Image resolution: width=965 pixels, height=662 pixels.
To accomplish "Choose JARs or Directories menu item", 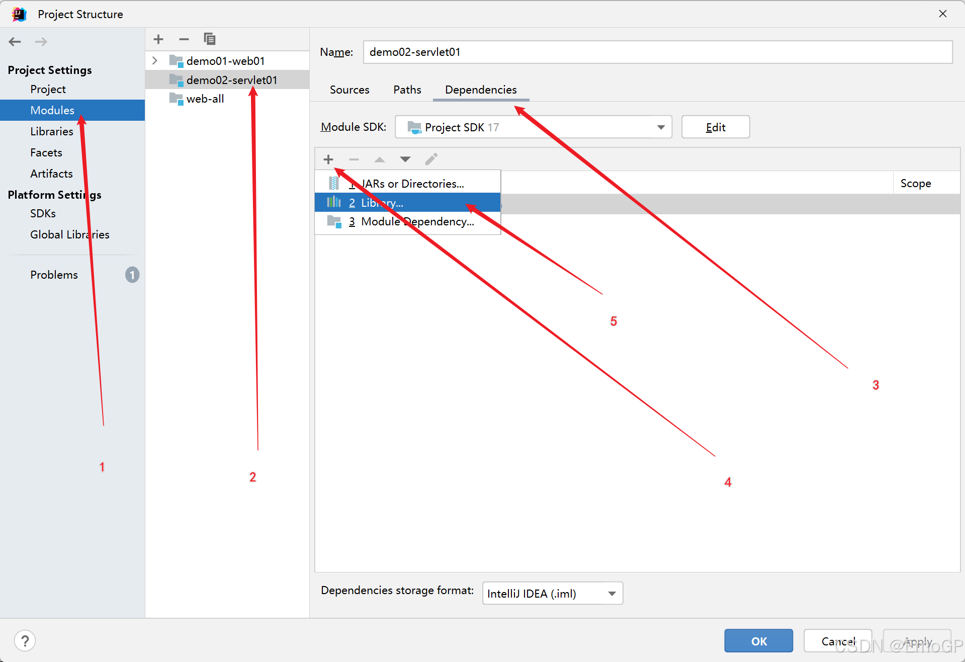I will [x=408, y=184].
